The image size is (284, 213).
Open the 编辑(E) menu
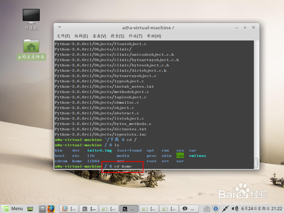point(81,36)
